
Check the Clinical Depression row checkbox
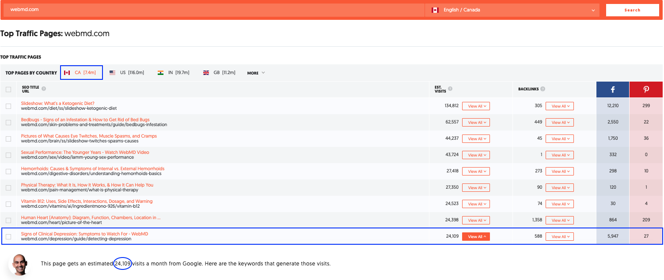tap(8, 237)
